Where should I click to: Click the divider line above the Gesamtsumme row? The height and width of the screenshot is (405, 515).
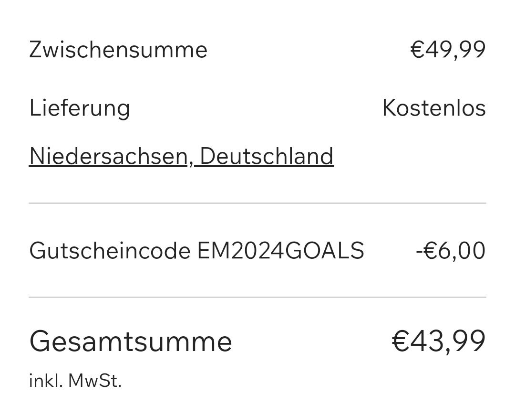click(x=257, y=298)
